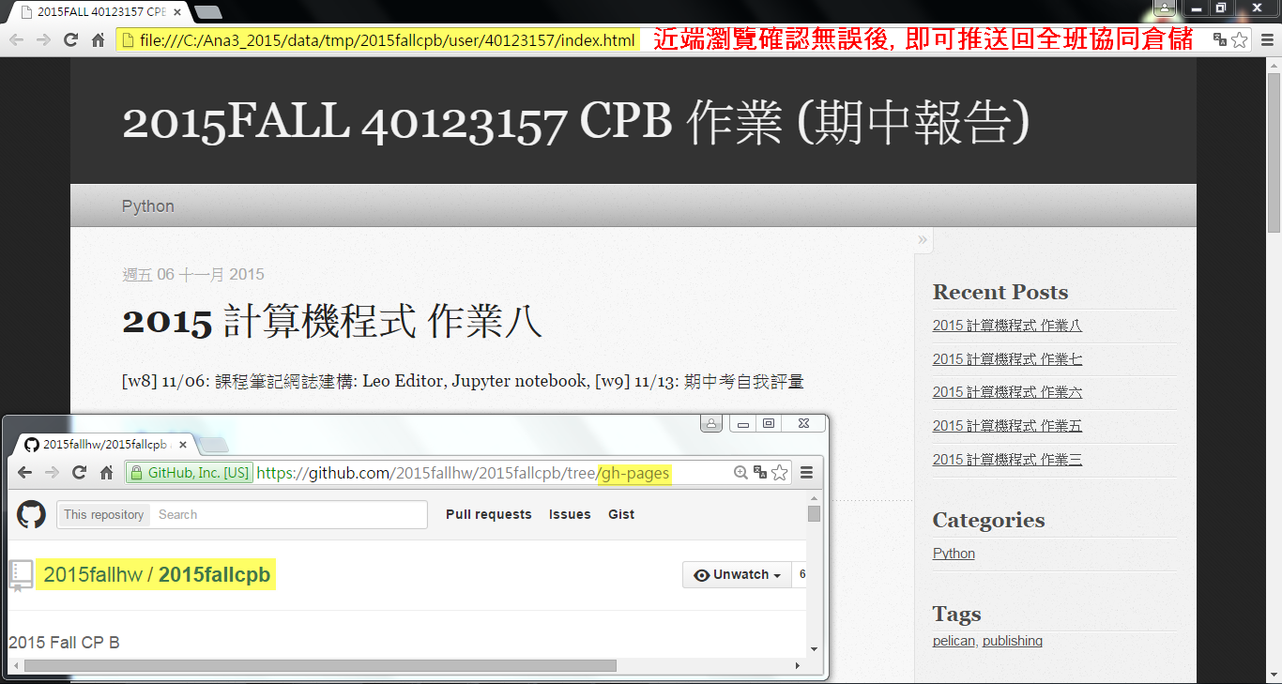Screen dimensions: 1282x684
Task: Open the publishing tag link
Action: tap(1013, 641)
